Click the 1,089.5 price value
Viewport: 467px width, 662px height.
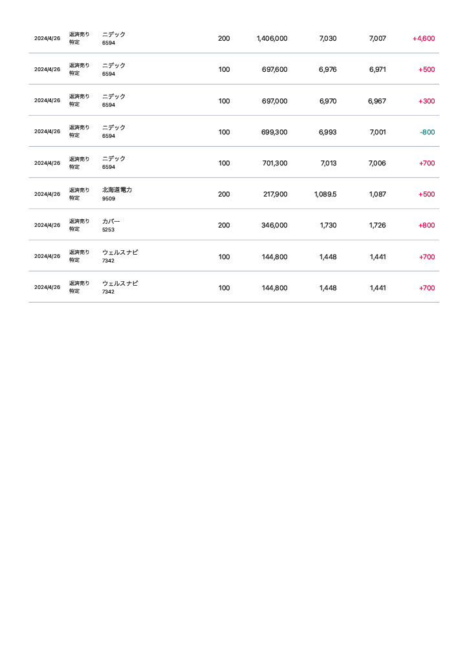[x=325, y=194]
